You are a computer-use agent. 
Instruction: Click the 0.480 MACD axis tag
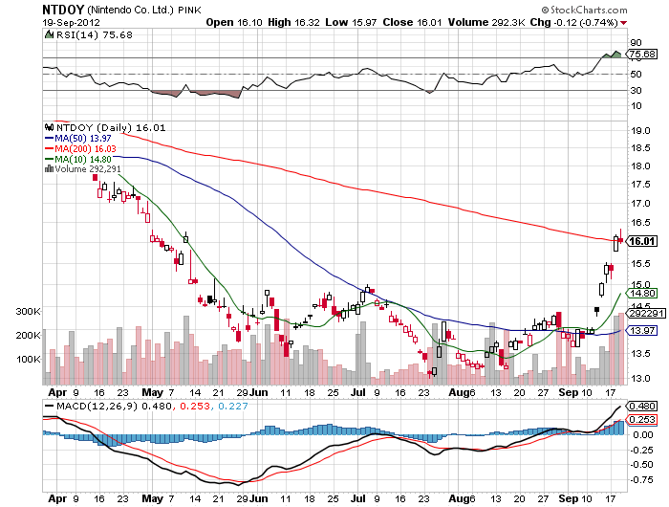(x=641, y=406)
